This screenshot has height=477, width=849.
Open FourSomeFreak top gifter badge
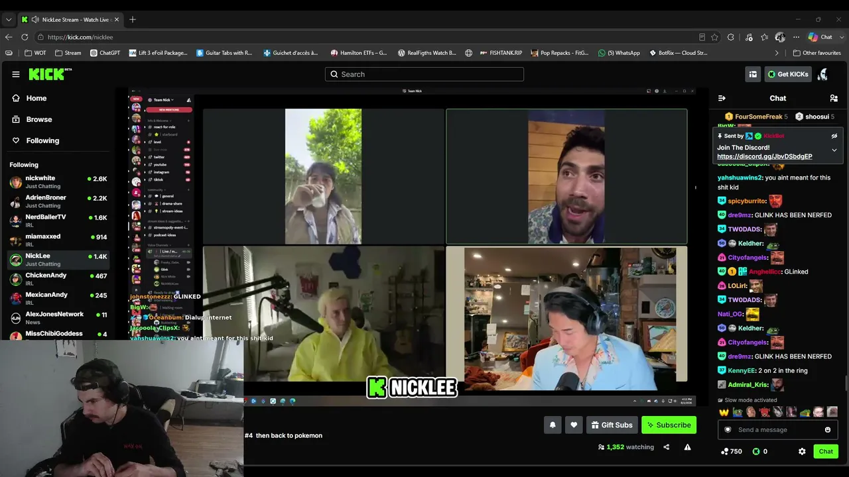click(756, 117)
